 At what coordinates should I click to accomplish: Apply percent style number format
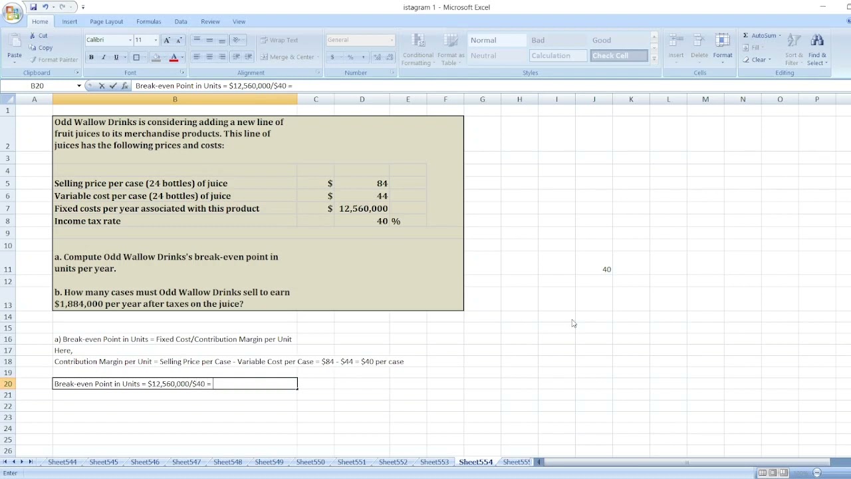coord(350,57)
